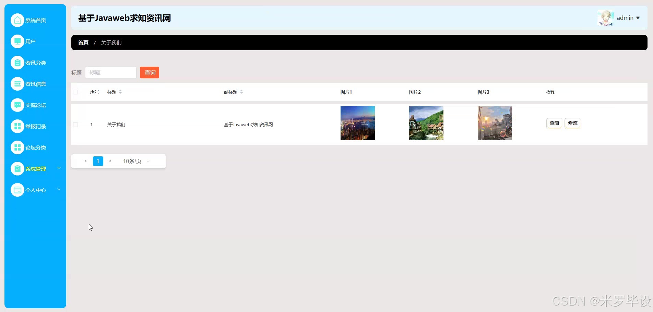This screenshot has width=653, height=312.
Task: Click the 资讯信息 list icon
Action: coord(17,84)
